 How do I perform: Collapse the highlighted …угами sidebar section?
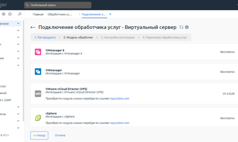(18, 23)
